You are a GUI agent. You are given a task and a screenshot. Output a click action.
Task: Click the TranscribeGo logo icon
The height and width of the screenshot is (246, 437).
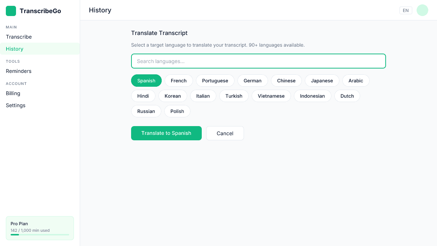pyautogui.click(x=11, y=11)
